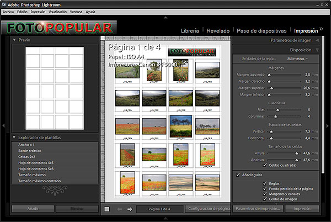Select the Tamaño máximo template

55,175
